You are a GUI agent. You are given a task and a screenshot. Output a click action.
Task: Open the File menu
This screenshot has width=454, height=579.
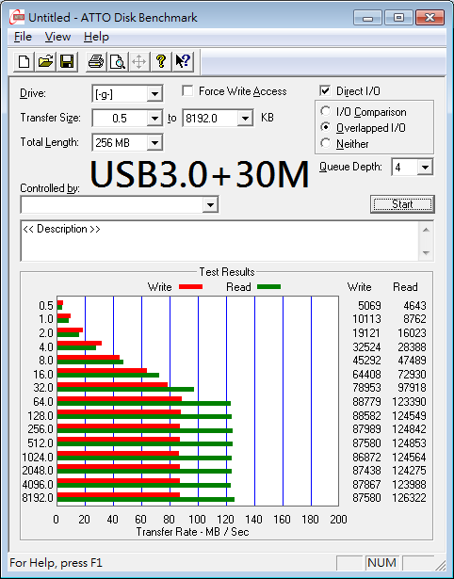click(23, 37)
